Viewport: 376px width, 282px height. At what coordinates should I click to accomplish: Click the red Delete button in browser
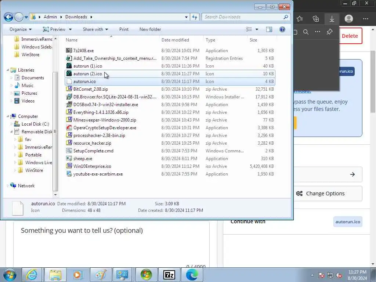pos(351,36)
